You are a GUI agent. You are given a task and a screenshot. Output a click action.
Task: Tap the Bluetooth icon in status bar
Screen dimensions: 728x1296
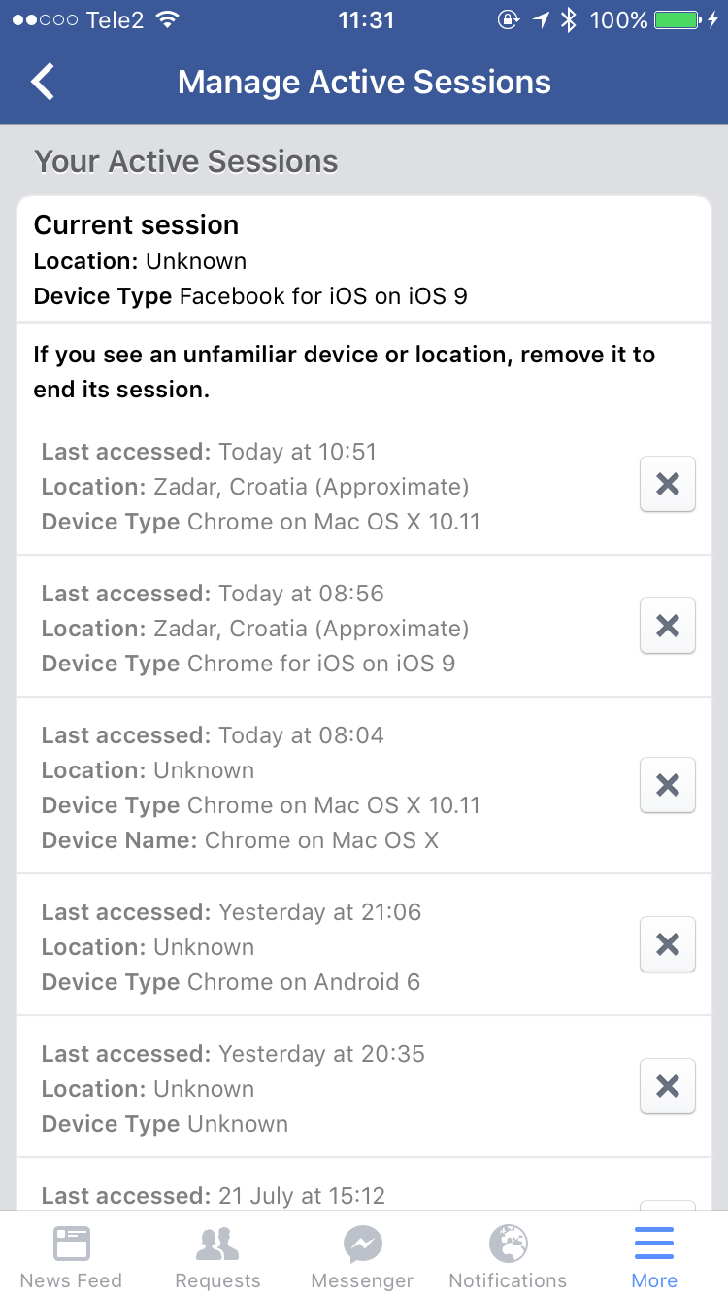click(570, 20)
